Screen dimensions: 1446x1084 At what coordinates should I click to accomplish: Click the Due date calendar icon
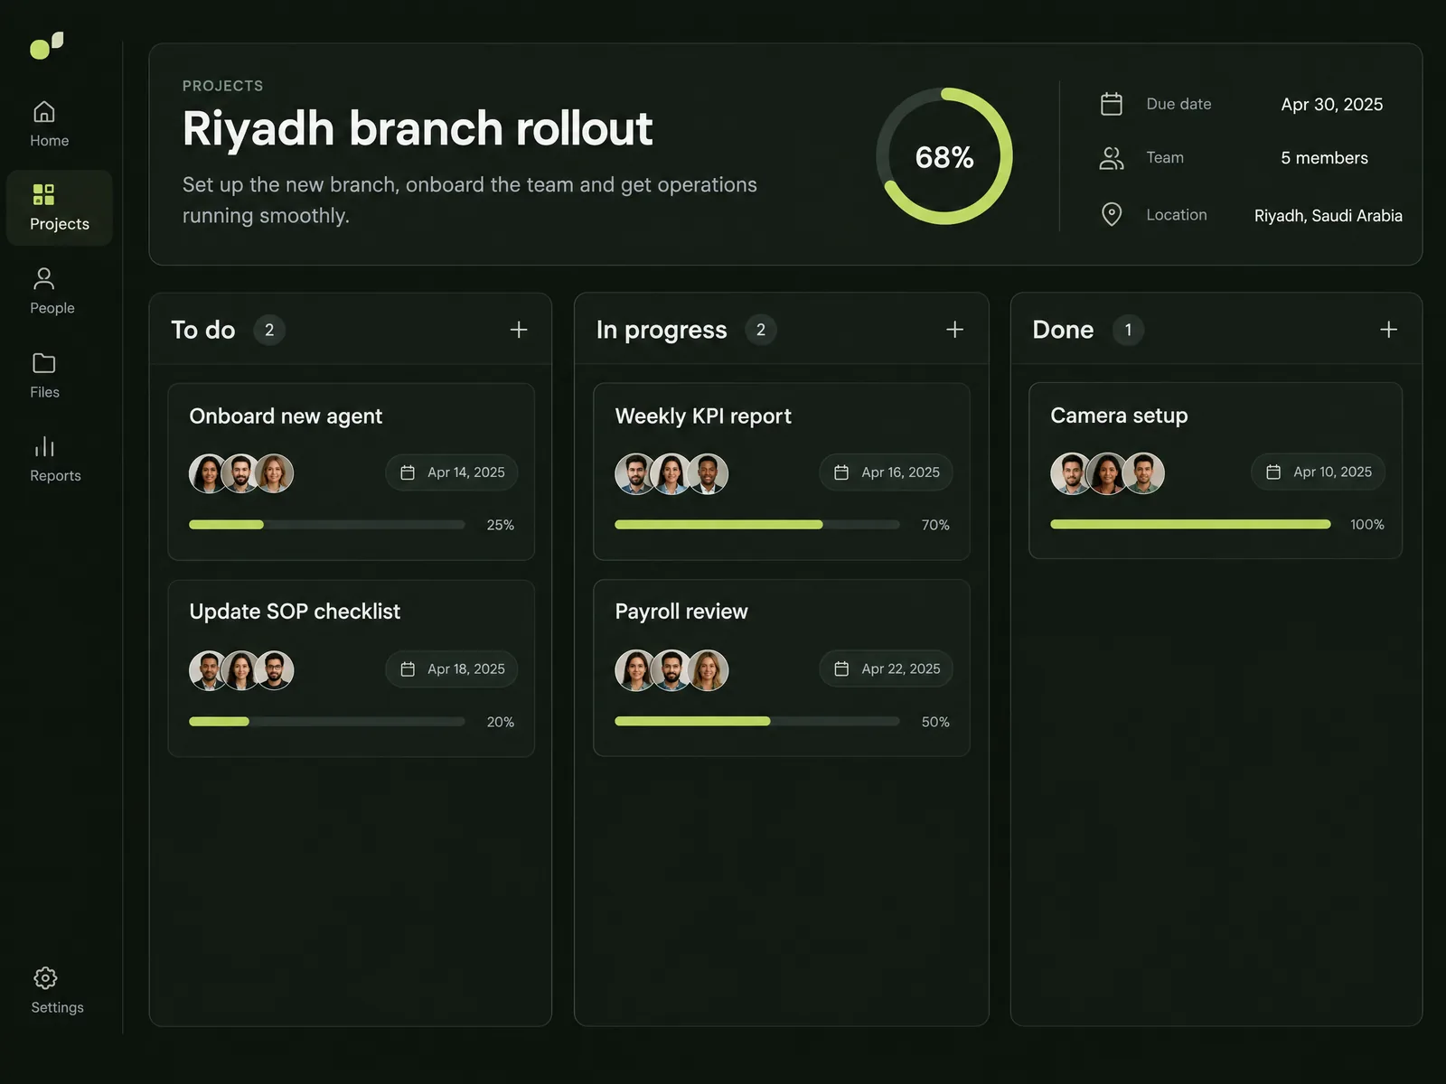click(x=1112, y=104)
